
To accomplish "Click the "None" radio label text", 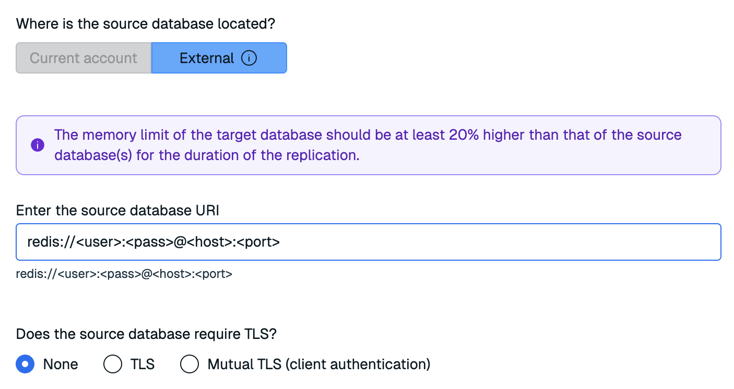I will (61, 364).
